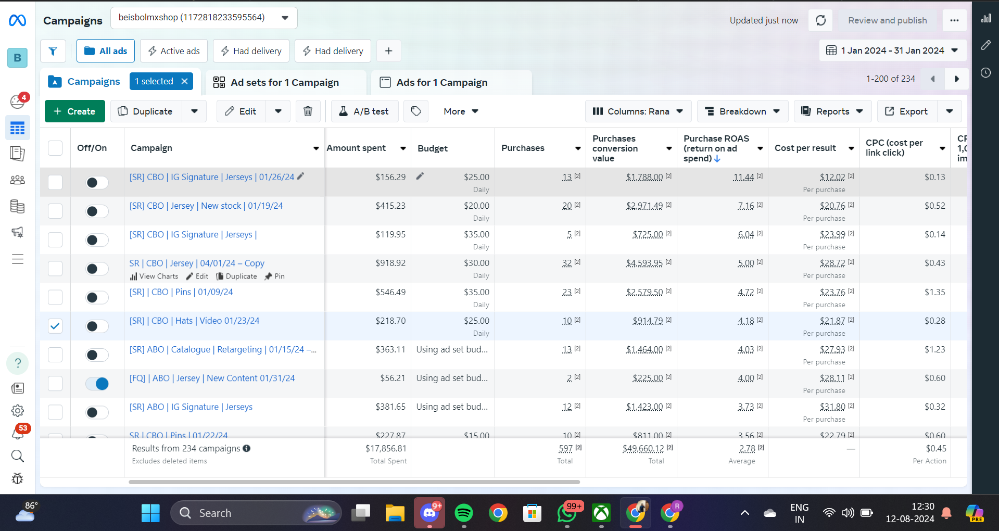999x531 pixels.
Task: Turn on the Jersey 04/01/24 Copy toggle
Action: tap(97, 269)
